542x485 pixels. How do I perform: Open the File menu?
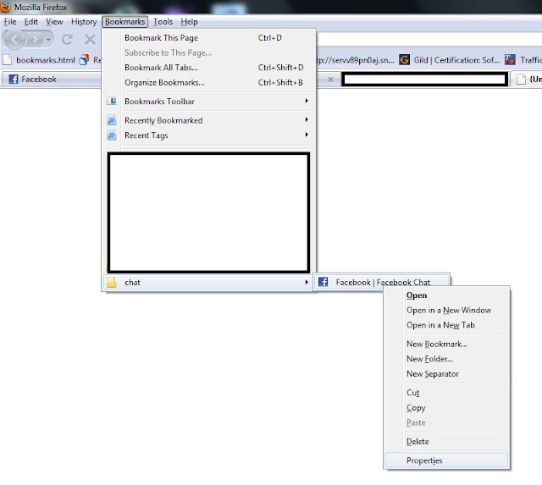pos(10,22)
